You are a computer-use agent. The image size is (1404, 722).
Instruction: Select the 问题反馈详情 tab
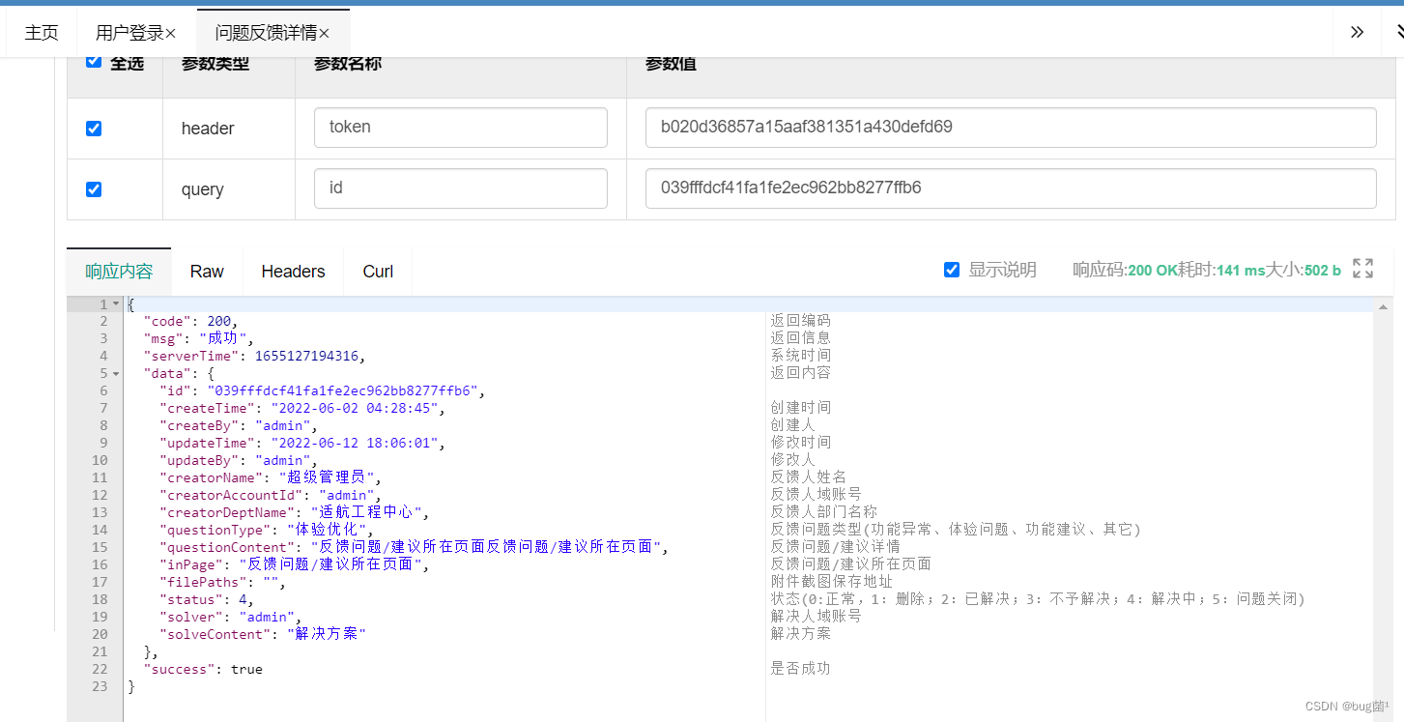click(266, 33)
